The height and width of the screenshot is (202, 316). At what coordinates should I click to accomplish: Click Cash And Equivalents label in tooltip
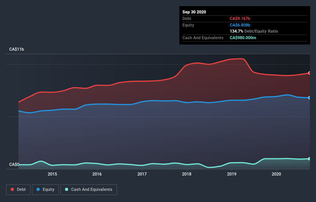tap(203, 38)
